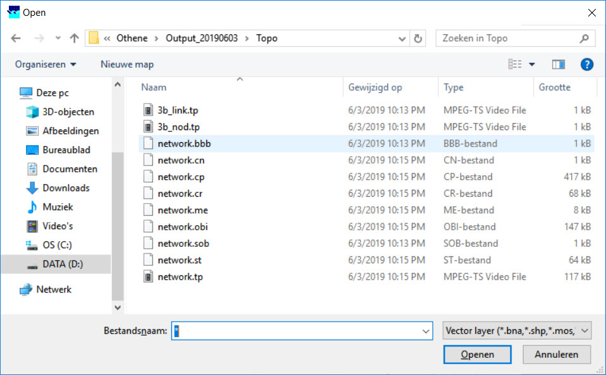Expand the address bar history dropdown
The image size is (606, 375).
coord(402,39)
